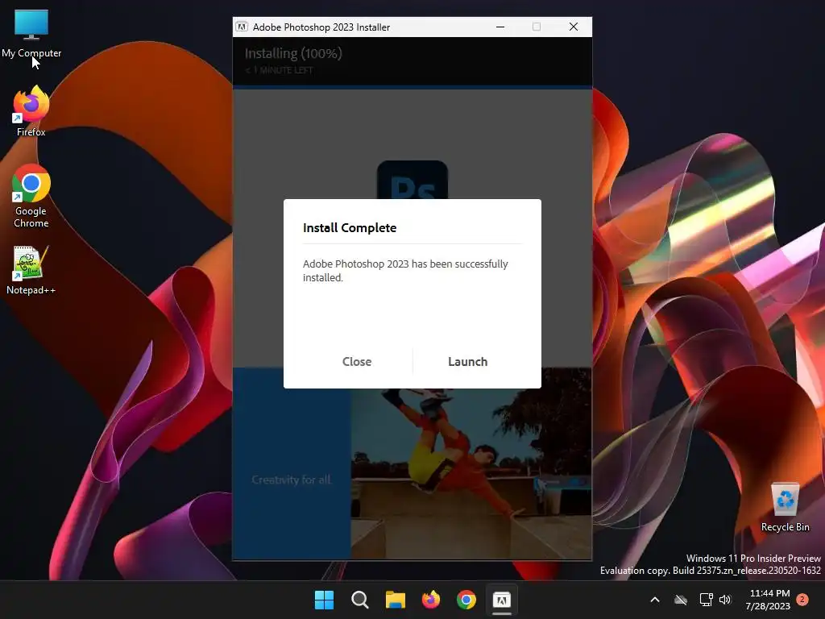The image size is (825, 619).
Task: Open the volume speaker tray icon
Action: click(725, 600)
